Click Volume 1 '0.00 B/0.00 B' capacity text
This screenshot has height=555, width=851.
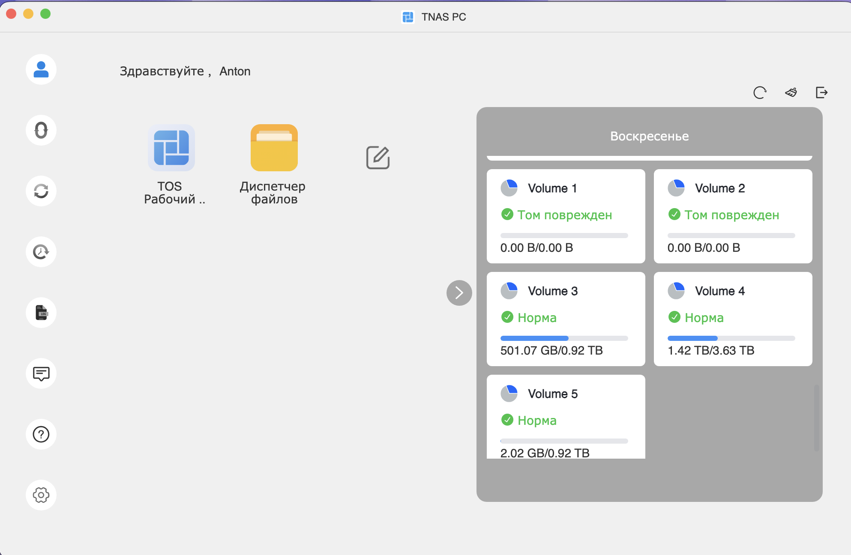536,248
